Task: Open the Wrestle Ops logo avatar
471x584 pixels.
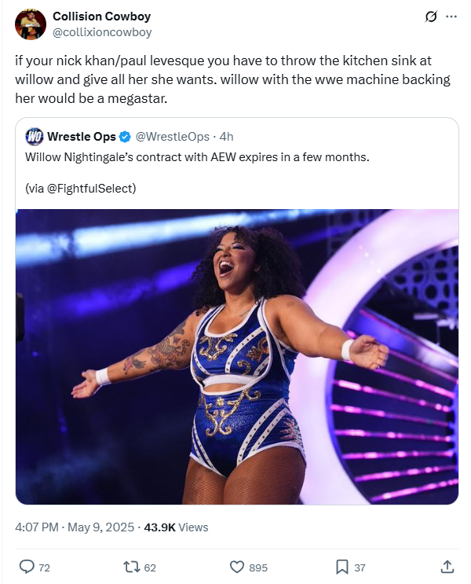Action: click(x=35, y=137)
